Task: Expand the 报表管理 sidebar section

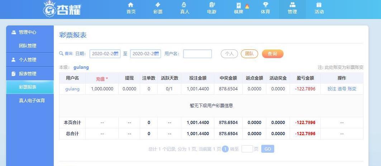Action: [28, 74]
